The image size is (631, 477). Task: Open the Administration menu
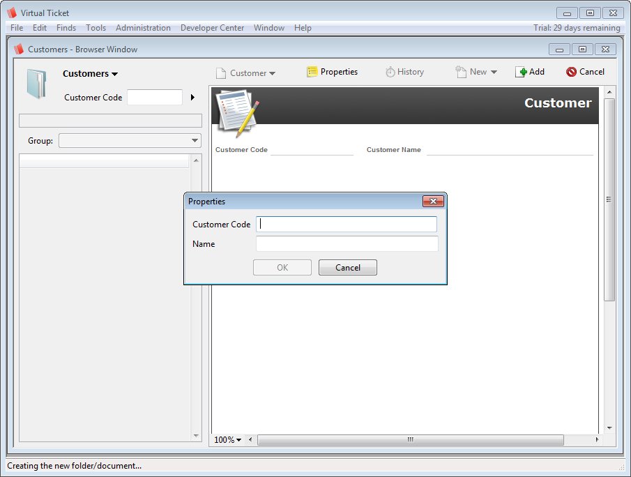pos(143,28)
